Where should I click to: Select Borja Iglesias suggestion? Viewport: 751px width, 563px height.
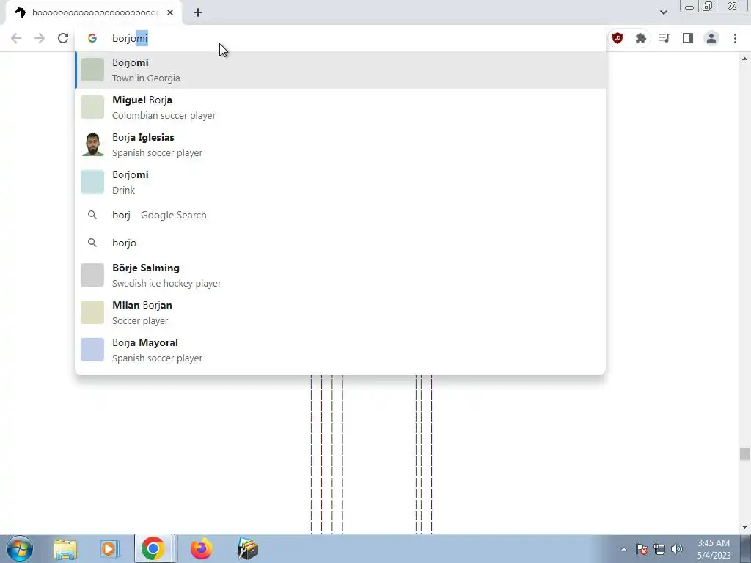pos(340,145)
